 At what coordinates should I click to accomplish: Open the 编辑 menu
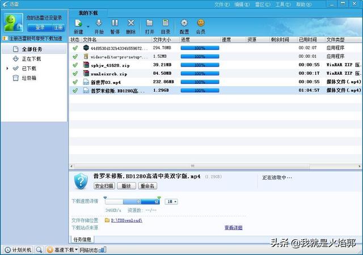click(x=242, y=5)
